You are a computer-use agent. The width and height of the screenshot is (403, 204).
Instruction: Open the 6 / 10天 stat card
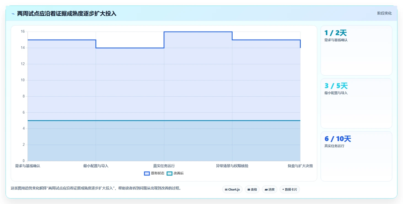356,156
